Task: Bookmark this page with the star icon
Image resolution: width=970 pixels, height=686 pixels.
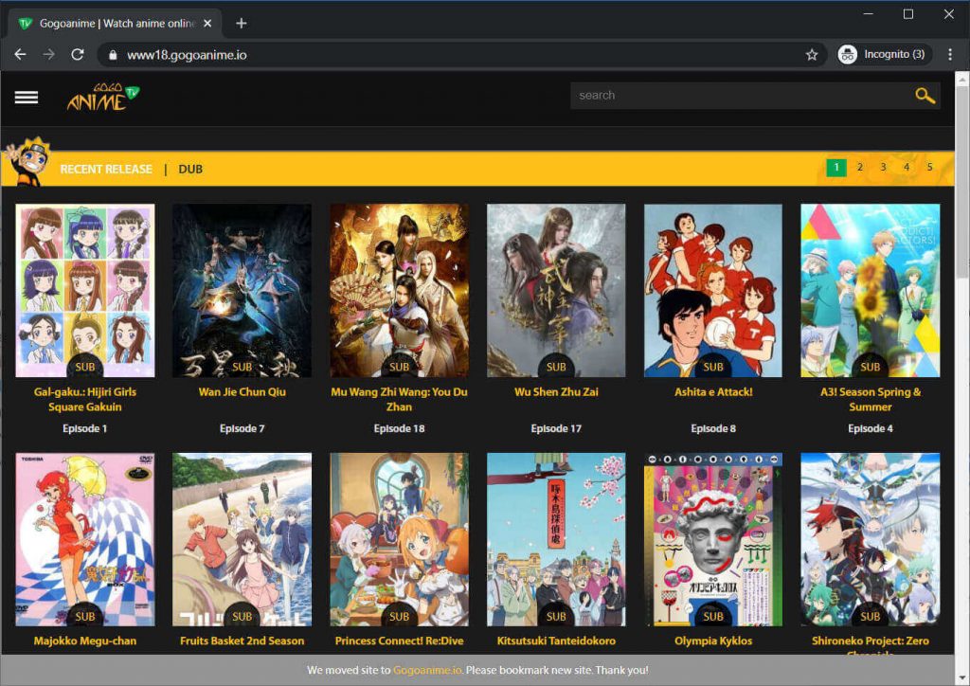Action: [x=812, y=54]
